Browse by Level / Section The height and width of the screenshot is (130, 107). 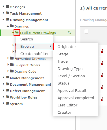[76, 76]
